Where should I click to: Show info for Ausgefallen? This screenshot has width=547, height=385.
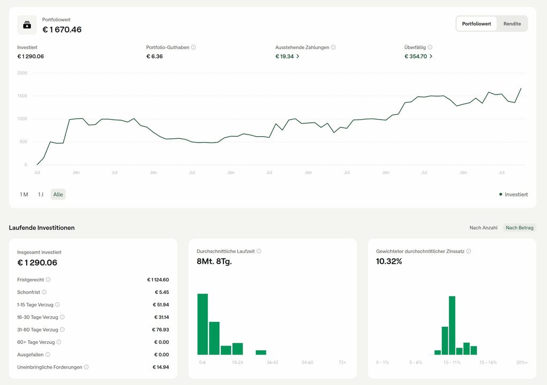48,355
